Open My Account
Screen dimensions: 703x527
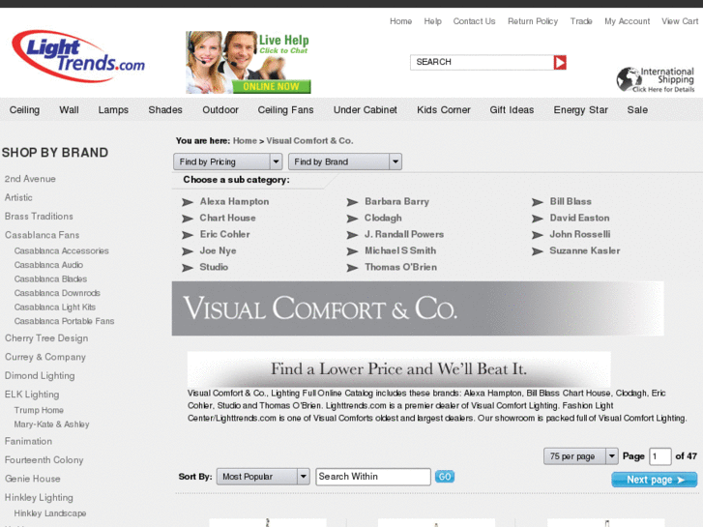(x=628, y=21)
